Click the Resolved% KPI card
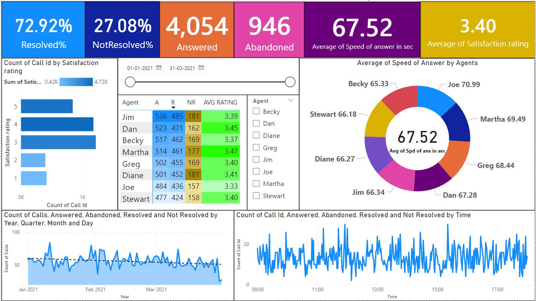The height and width of the screenshot is (301, 536). pyautogui.click(x=43, y=28)
